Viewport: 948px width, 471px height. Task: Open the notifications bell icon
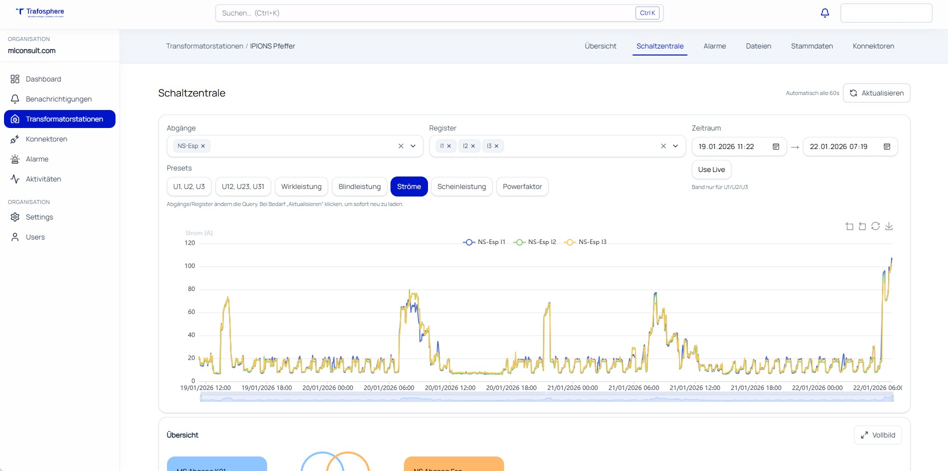pos(825,13)
